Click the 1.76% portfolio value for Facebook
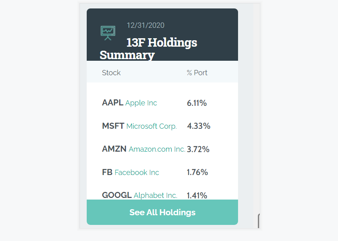Image resolution: width=338 pixels, height=241 pixels. [197, 173]
